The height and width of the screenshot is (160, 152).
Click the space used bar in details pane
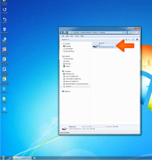point(98,126)
